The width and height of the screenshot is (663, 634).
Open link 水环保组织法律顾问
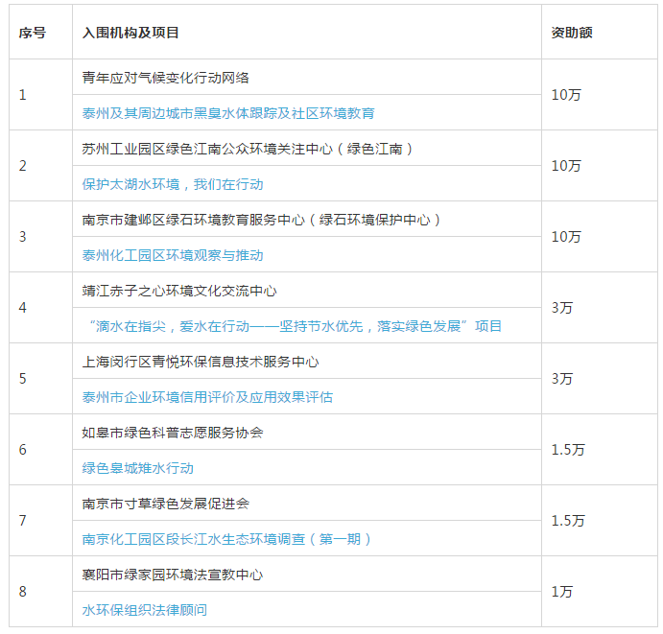(x=145, y=610)
